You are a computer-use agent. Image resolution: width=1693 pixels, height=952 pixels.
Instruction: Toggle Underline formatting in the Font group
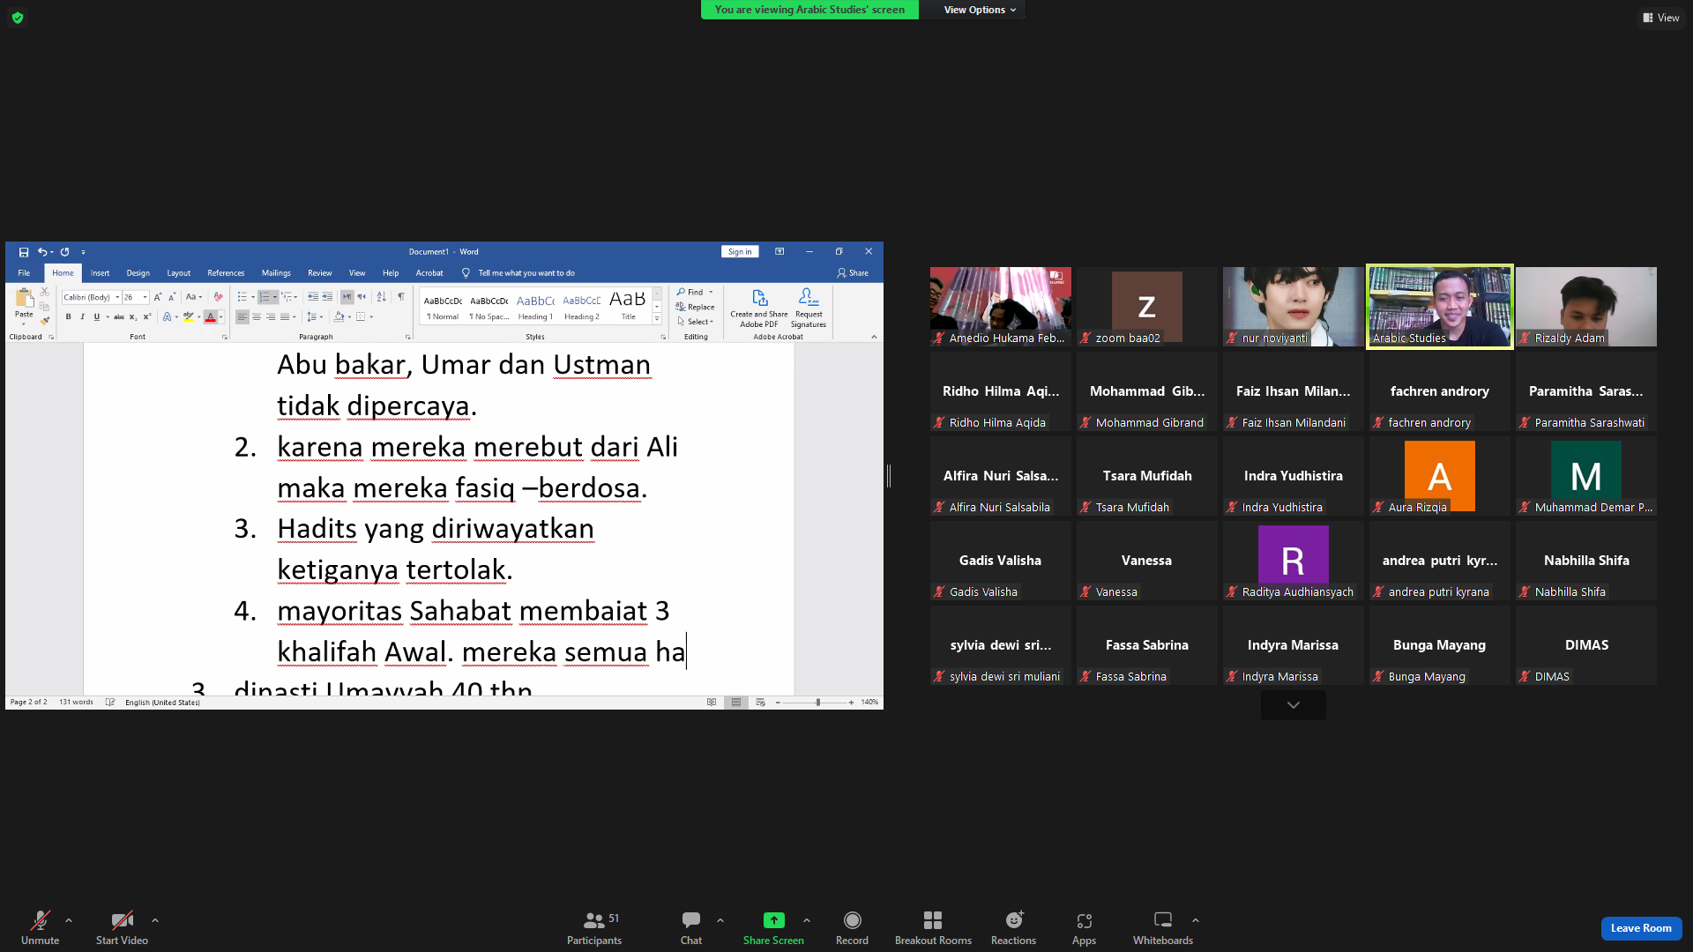(x=97, y=317)
